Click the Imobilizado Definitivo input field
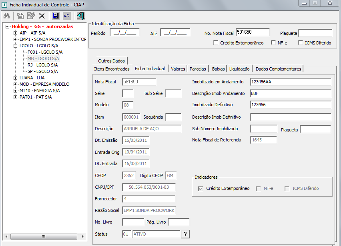The height and width of the screenshot is (246, 341). [290, 105]
